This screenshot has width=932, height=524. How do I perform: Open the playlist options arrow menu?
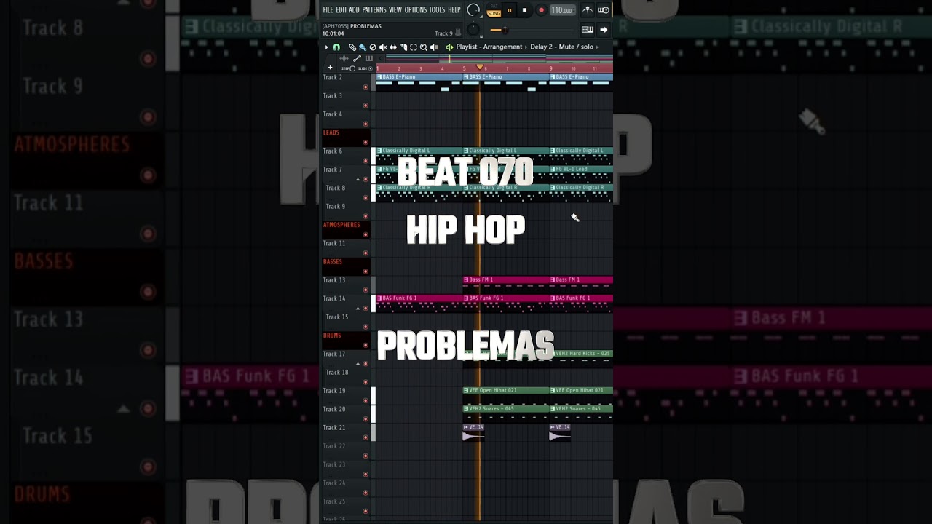326,47
